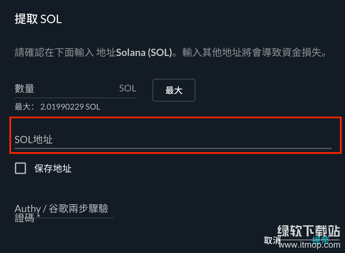This screenshot has width=345, height=253.
Task: Tick the 保存地址 checkbox
Action: [x=20, y=168]
